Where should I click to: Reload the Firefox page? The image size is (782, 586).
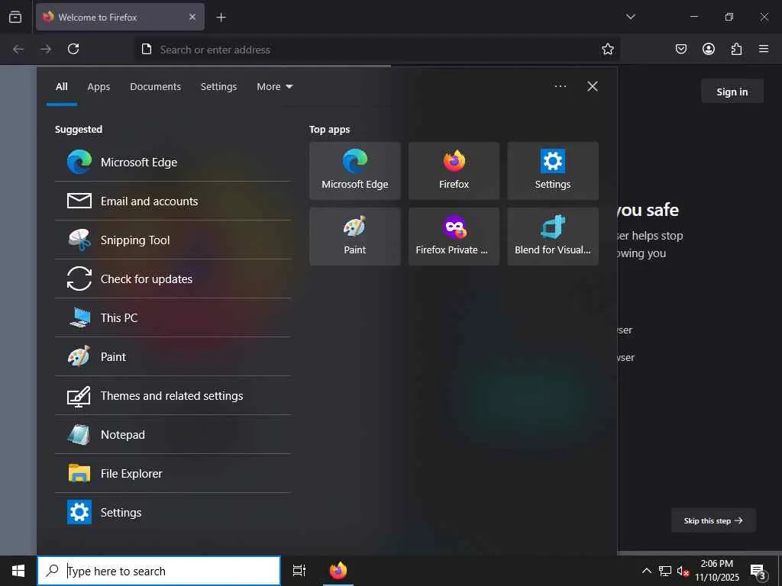73,49
